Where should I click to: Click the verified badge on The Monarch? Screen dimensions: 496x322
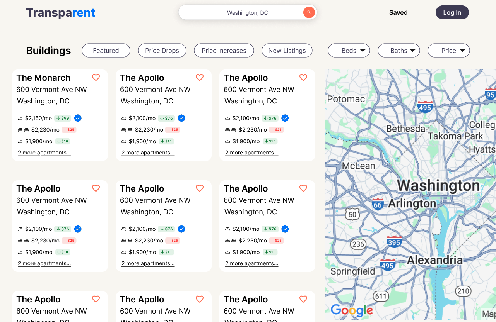pos(78,118)
